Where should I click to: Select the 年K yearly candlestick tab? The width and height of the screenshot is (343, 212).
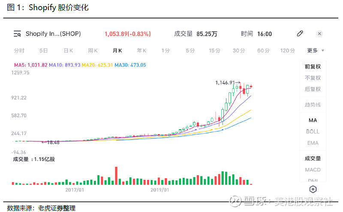pyautogui.click(x=141, y=51)
